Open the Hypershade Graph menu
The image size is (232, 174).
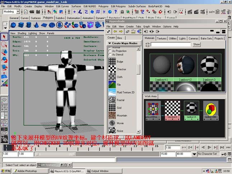(x=147, y=27)
